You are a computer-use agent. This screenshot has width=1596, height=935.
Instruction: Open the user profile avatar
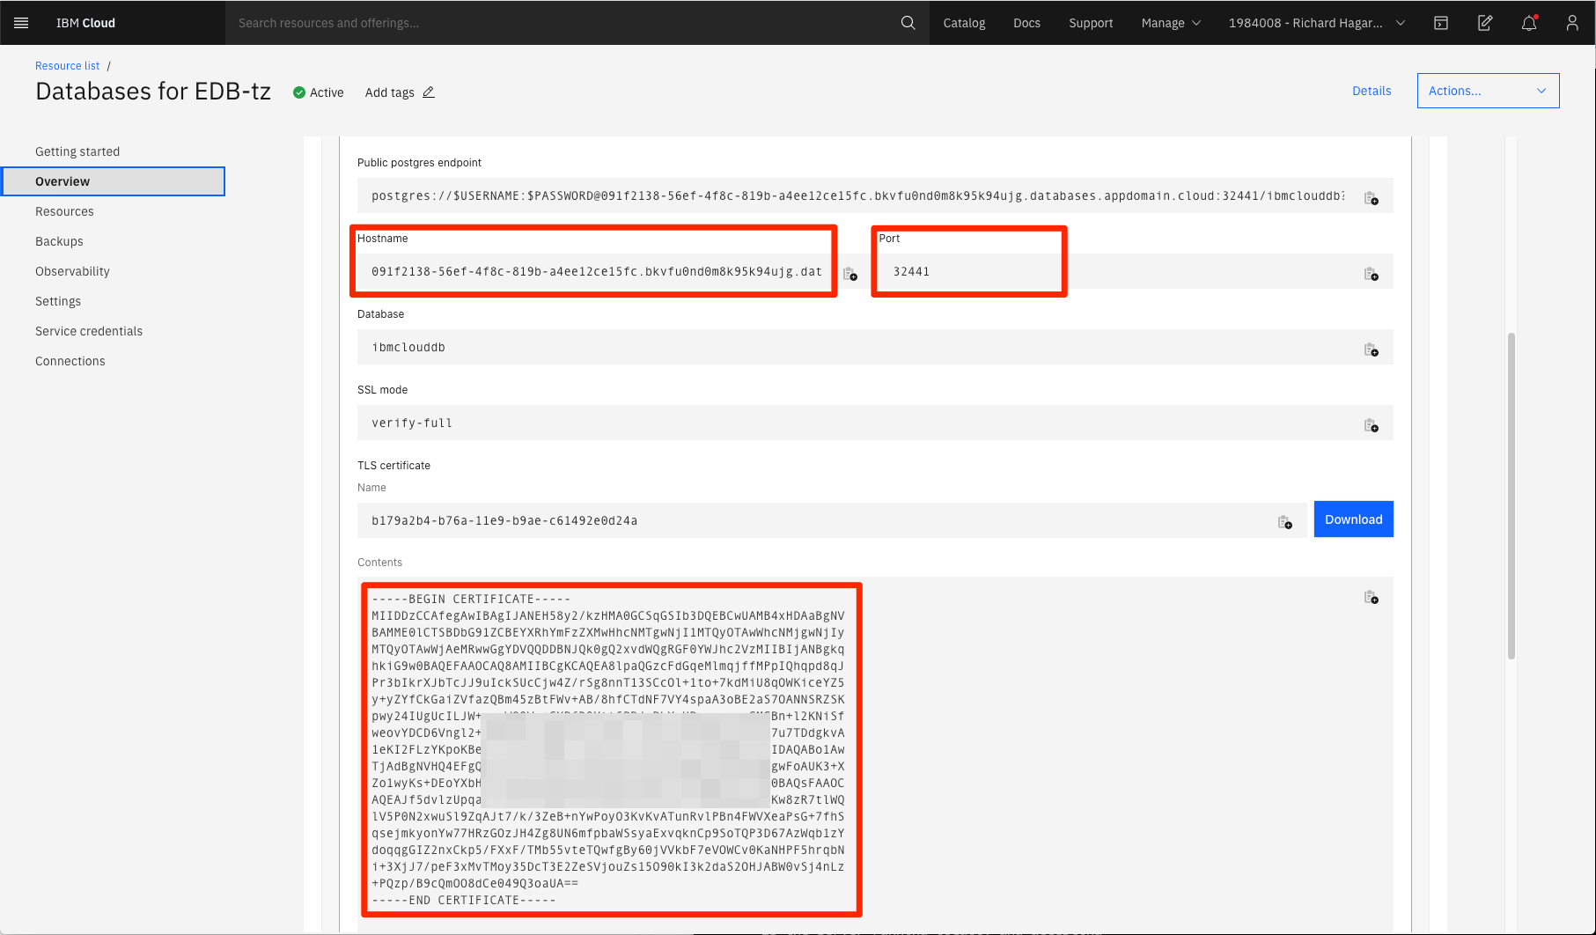1572,23
